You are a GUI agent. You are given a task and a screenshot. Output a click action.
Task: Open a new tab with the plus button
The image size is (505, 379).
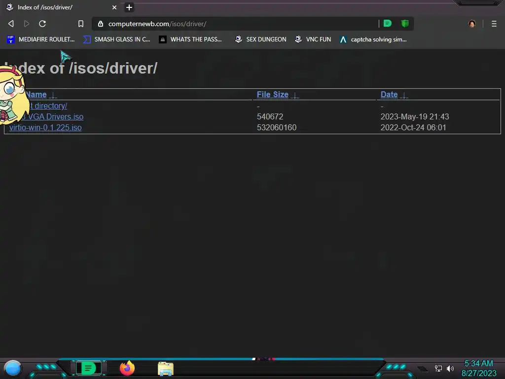pyautogui.click(x=129, y=7)
